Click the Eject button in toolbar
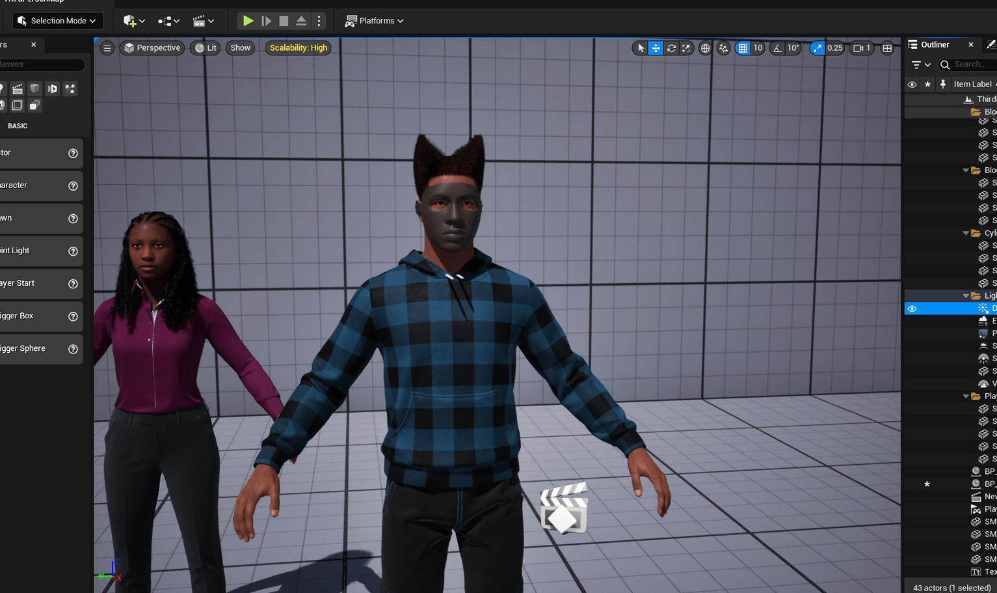 point(301,21)
